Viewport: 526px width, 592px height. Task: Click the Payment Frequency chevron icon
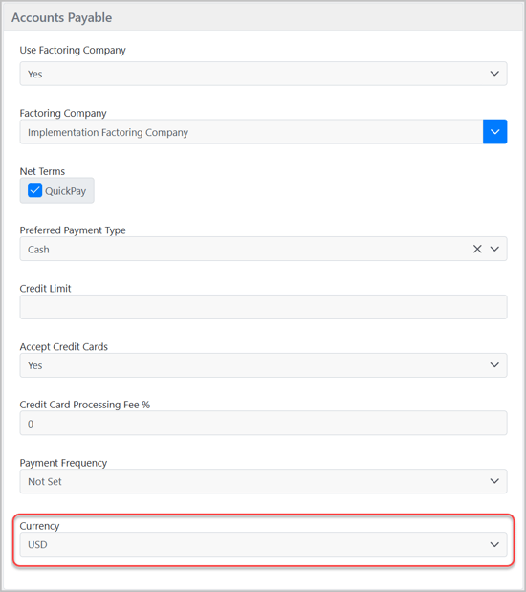pyautogui.click(x=494, y=481)
